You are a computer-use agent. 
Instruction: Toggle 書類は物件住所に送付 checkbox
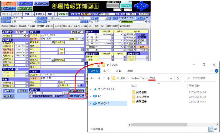point(30,96)
